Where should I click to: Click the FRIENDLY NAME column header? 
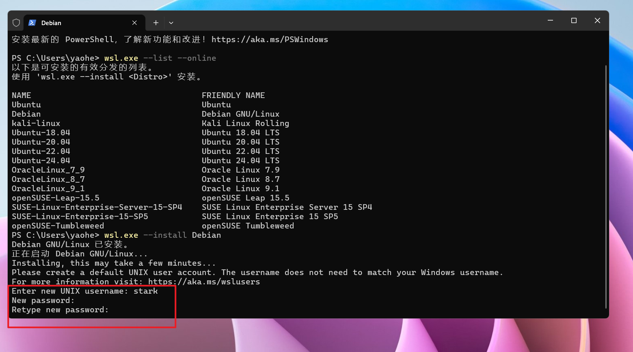[233, 95]
